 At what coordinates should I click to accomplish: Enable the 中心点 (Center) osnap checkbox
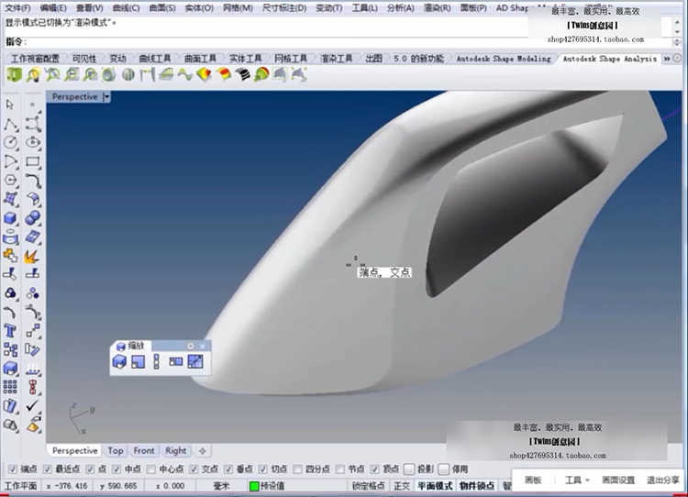pos(151,469)
